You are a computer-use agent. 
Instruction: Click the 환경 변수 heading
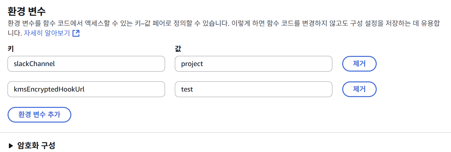point(26,11)
